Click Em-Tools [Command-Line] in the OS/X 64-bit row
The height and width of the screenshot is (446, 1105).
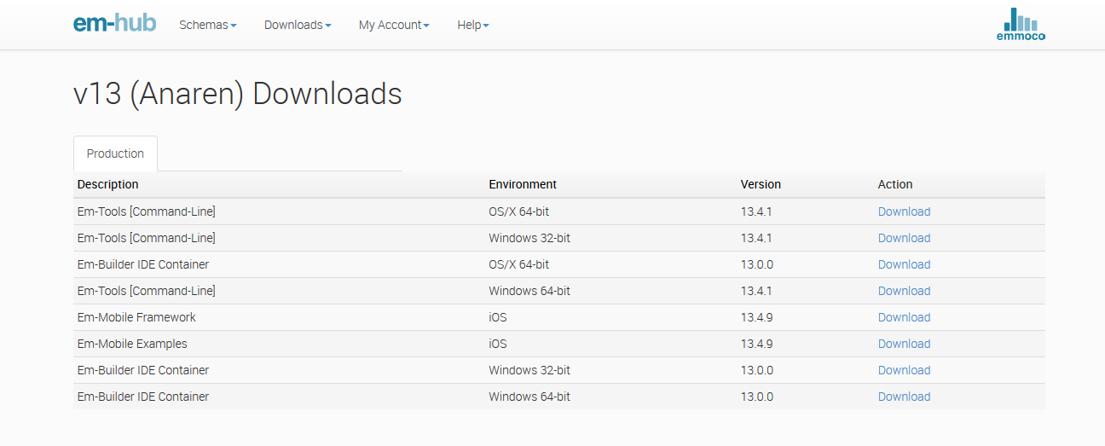[147, 211]
